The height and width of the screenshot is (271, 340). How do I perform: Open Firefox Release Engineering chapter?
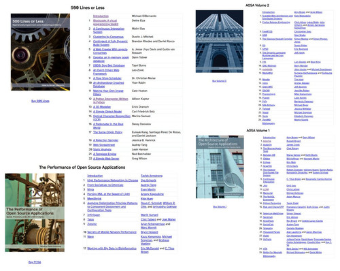coord(276,22)
